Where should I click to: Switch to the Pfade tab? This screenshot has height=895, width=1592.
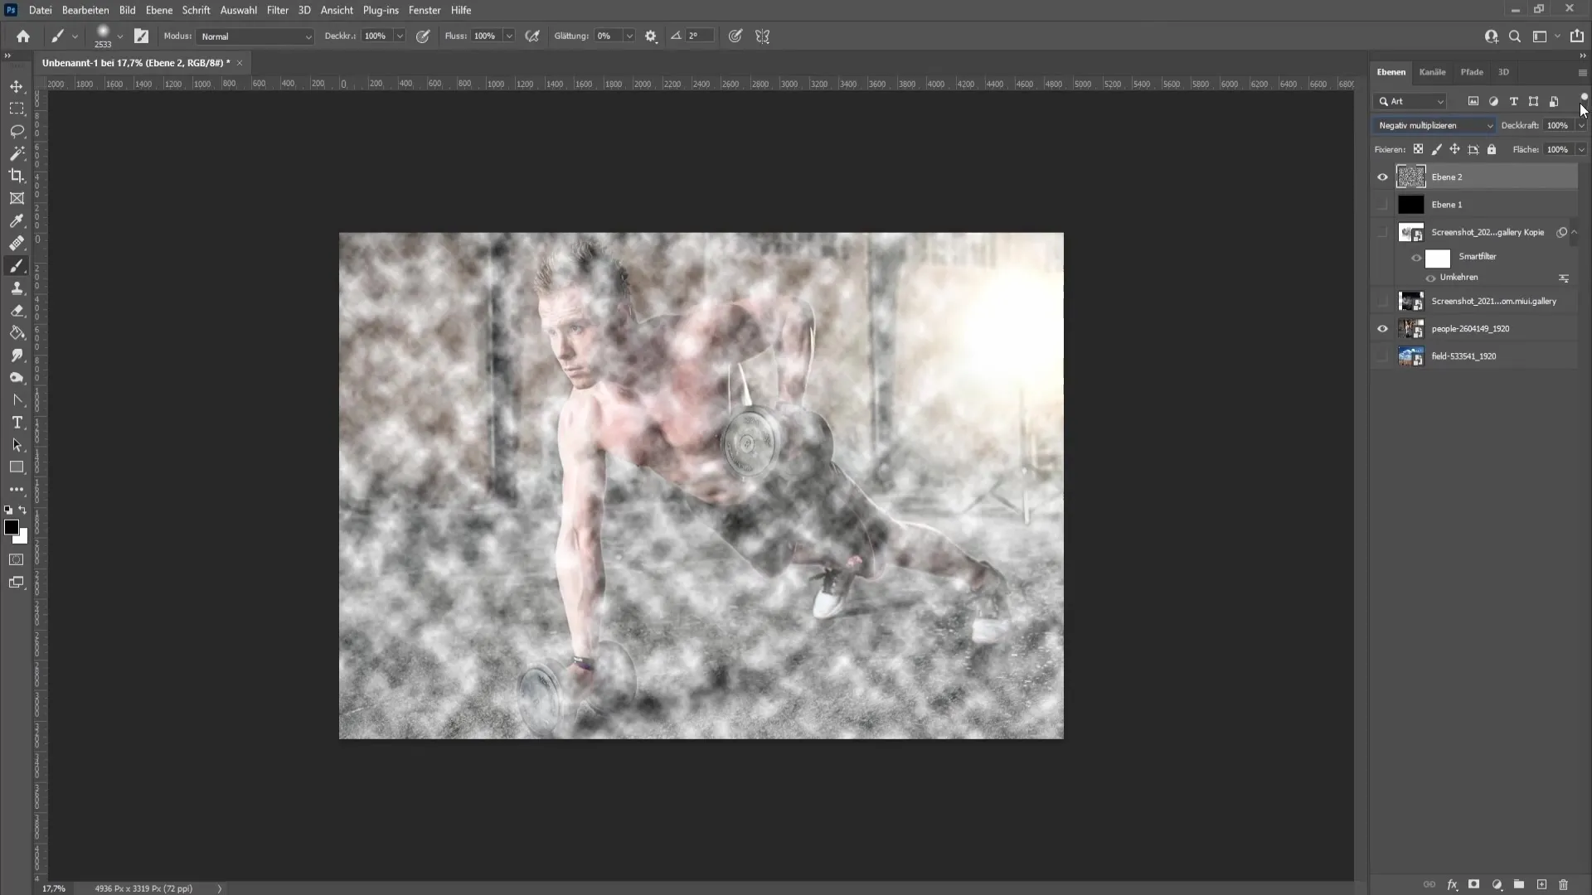click(x=1472, y=71)
